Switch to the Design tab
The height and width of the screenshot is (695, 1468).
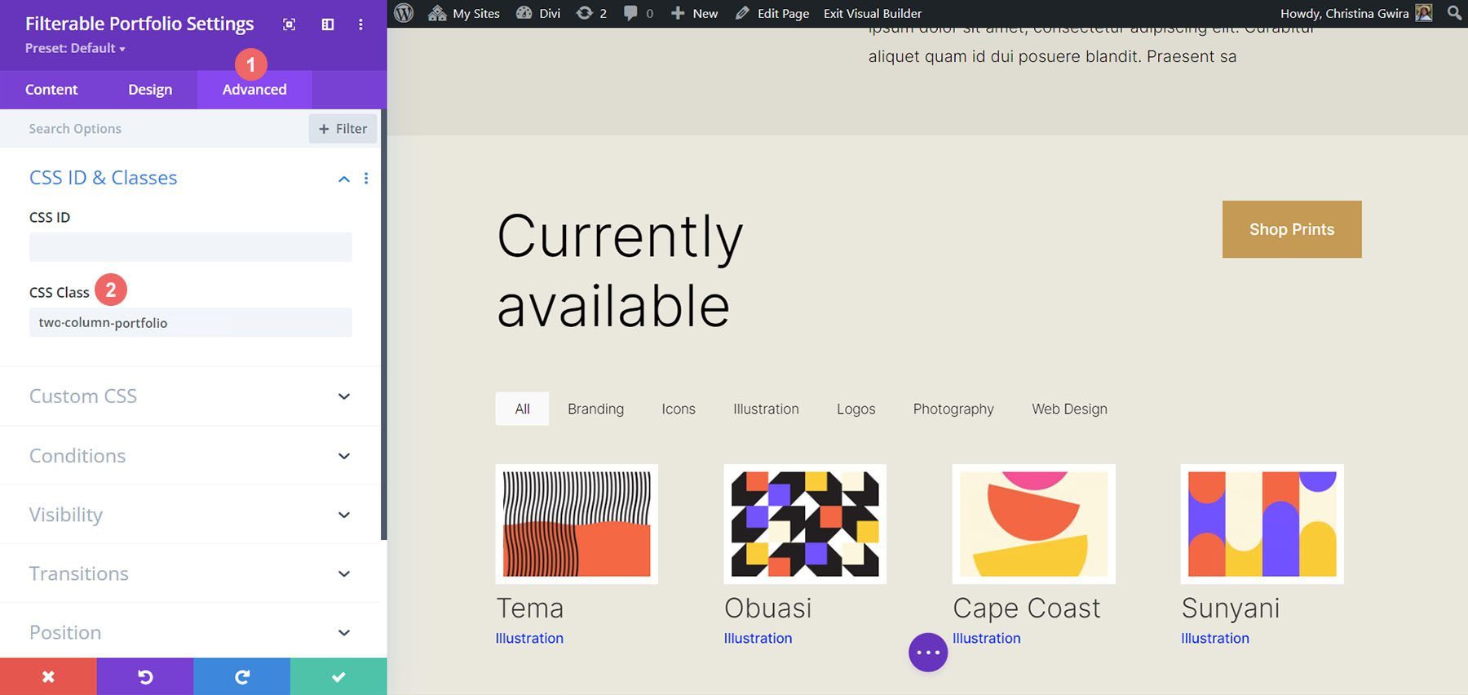pos(150,90)
